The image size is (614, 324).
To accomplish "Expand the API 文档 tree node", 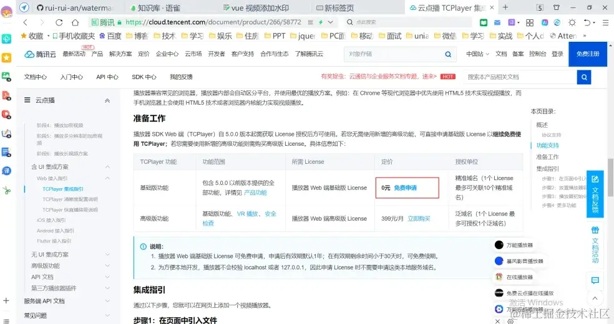I will 107,277.
